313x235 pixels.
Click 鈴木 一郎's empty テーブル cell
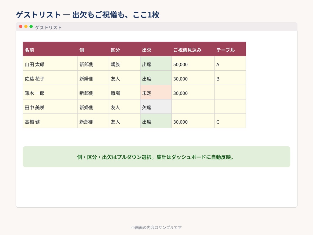[x=230, y=92]
